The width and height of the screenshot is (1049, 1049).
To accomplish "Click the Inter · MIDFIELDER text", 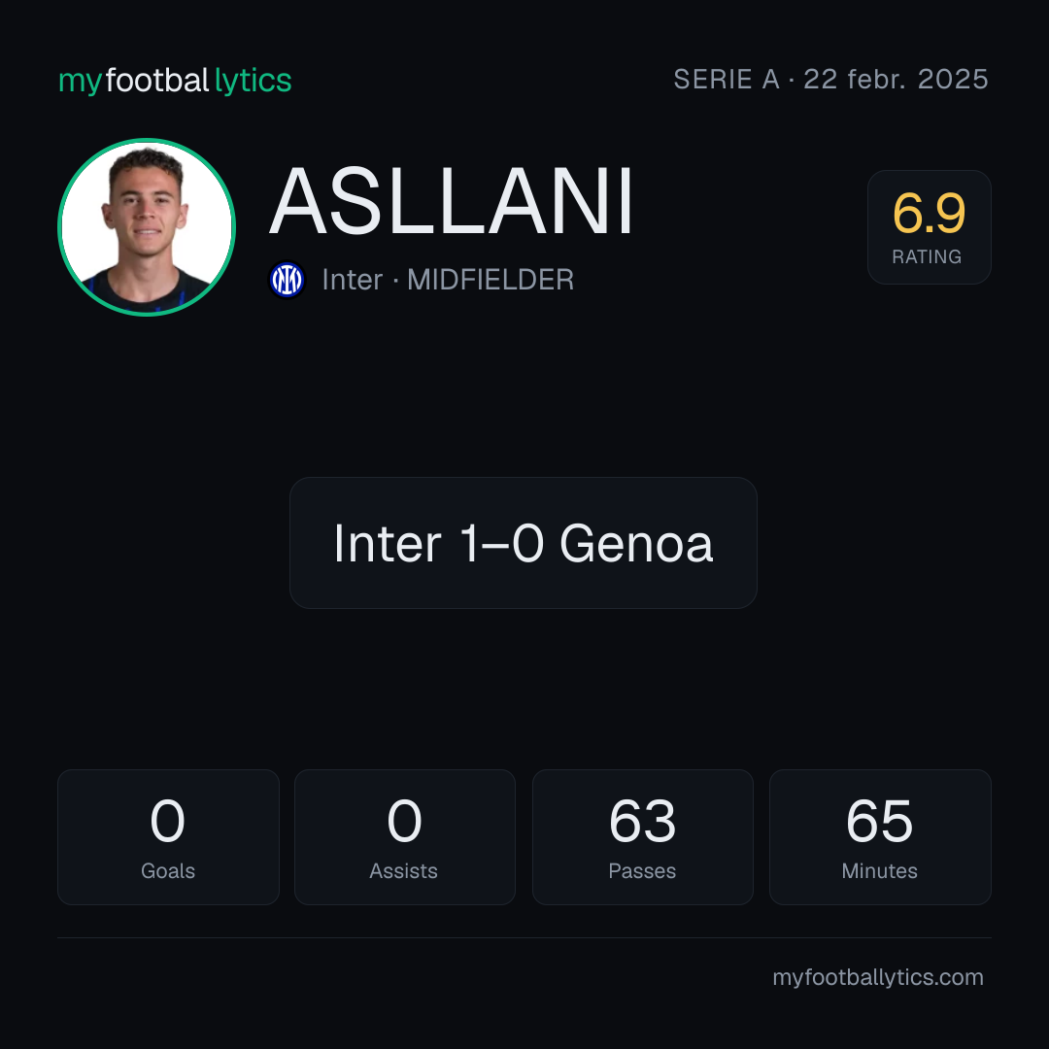I will click(x=448, y=280).
